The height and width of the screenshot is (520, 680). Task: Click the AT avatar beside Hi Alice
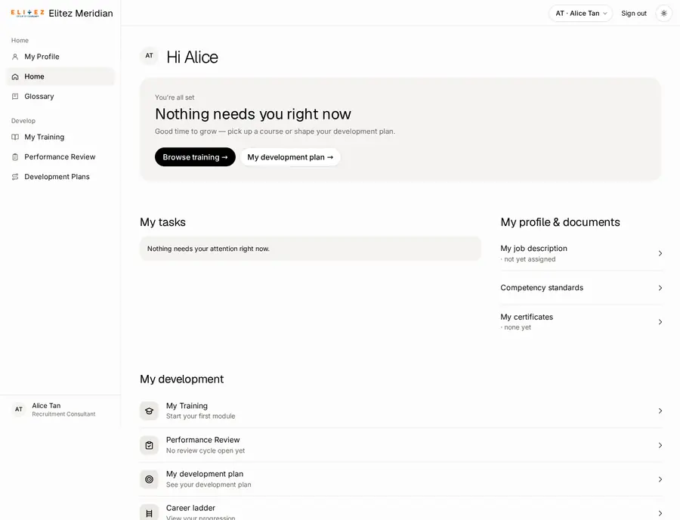(149, 55)
